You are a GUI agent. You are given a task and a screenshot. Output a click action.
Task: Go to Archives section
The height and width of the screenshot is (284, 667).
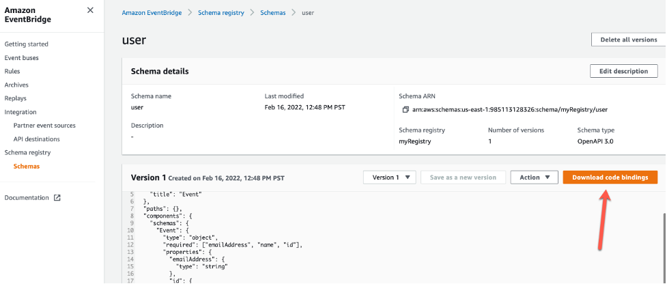pos(16,85)
